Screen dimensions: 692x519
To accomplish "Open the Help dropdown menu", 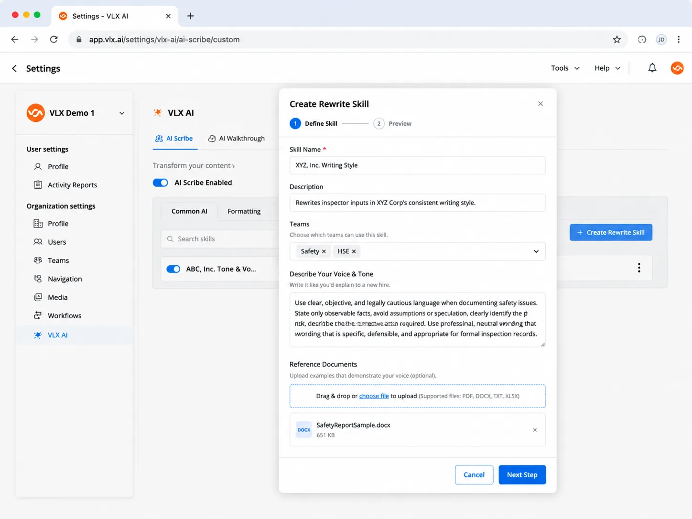I will tap(607, 68).
